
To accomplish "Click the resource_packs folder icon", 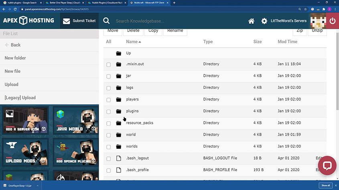I will coord(118,123).
